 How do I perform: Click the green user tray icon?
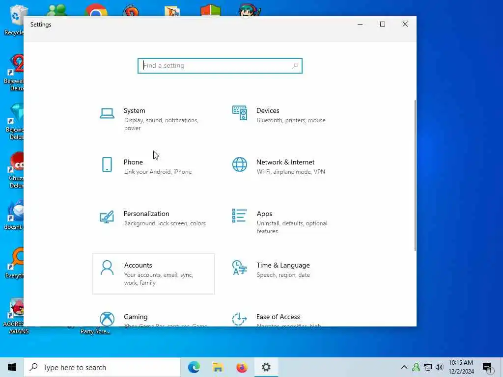(x=416, y=367)
